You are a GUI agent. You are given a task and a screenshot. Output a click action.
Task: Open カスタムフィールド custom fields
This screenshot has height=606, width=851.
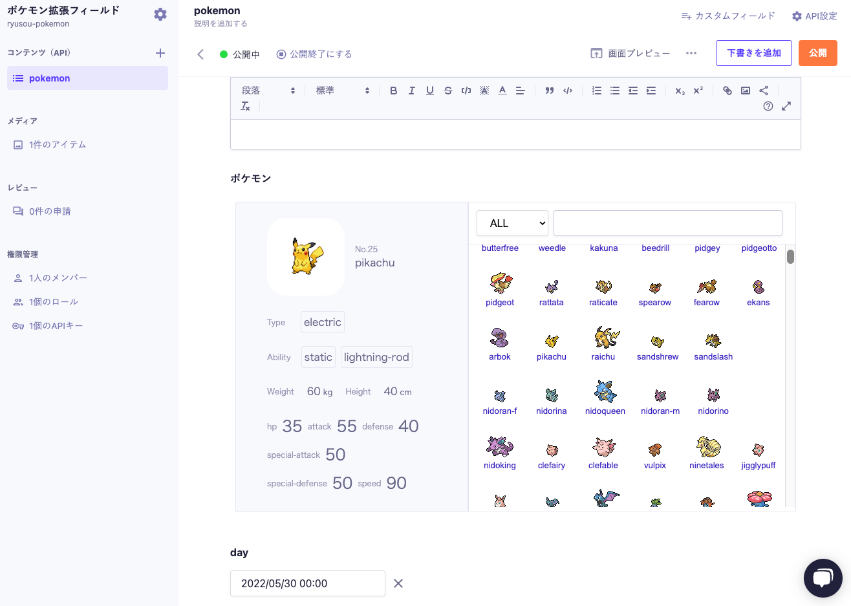[728, 16]
